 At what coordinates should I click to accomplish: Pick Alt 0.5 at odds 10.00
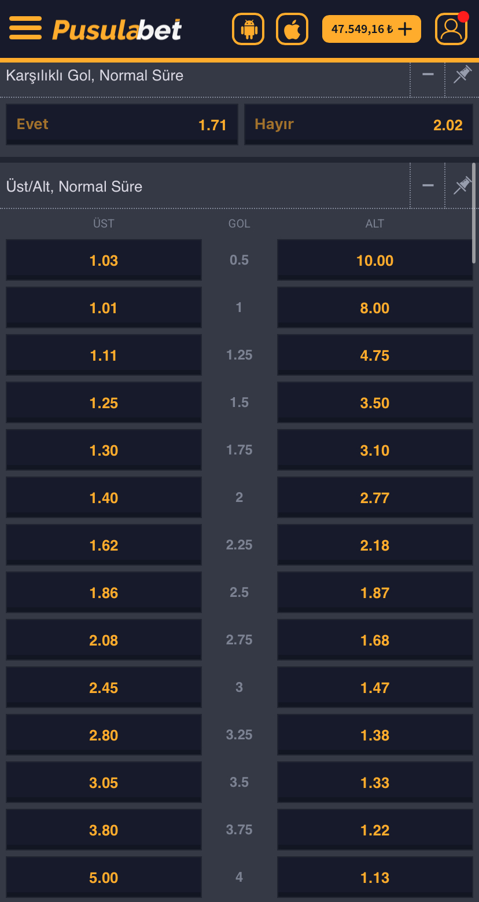tap(375, 261)
